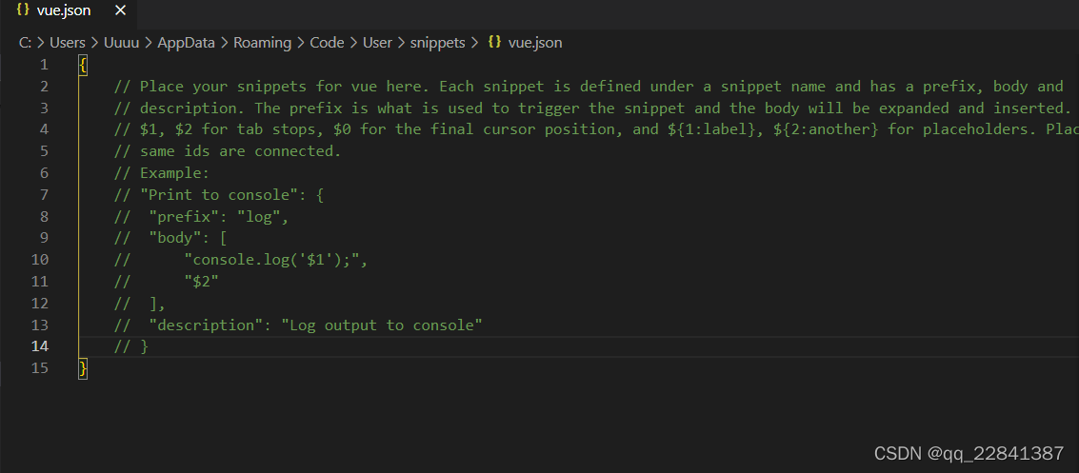1079x473 pixels.
Task: Click the Users breadcrumb segment
Action: click(x=68, y=42)
